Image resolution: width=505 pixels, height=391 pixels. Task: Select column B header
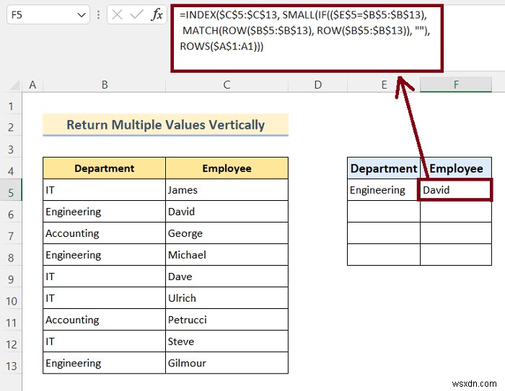[105, 85]
